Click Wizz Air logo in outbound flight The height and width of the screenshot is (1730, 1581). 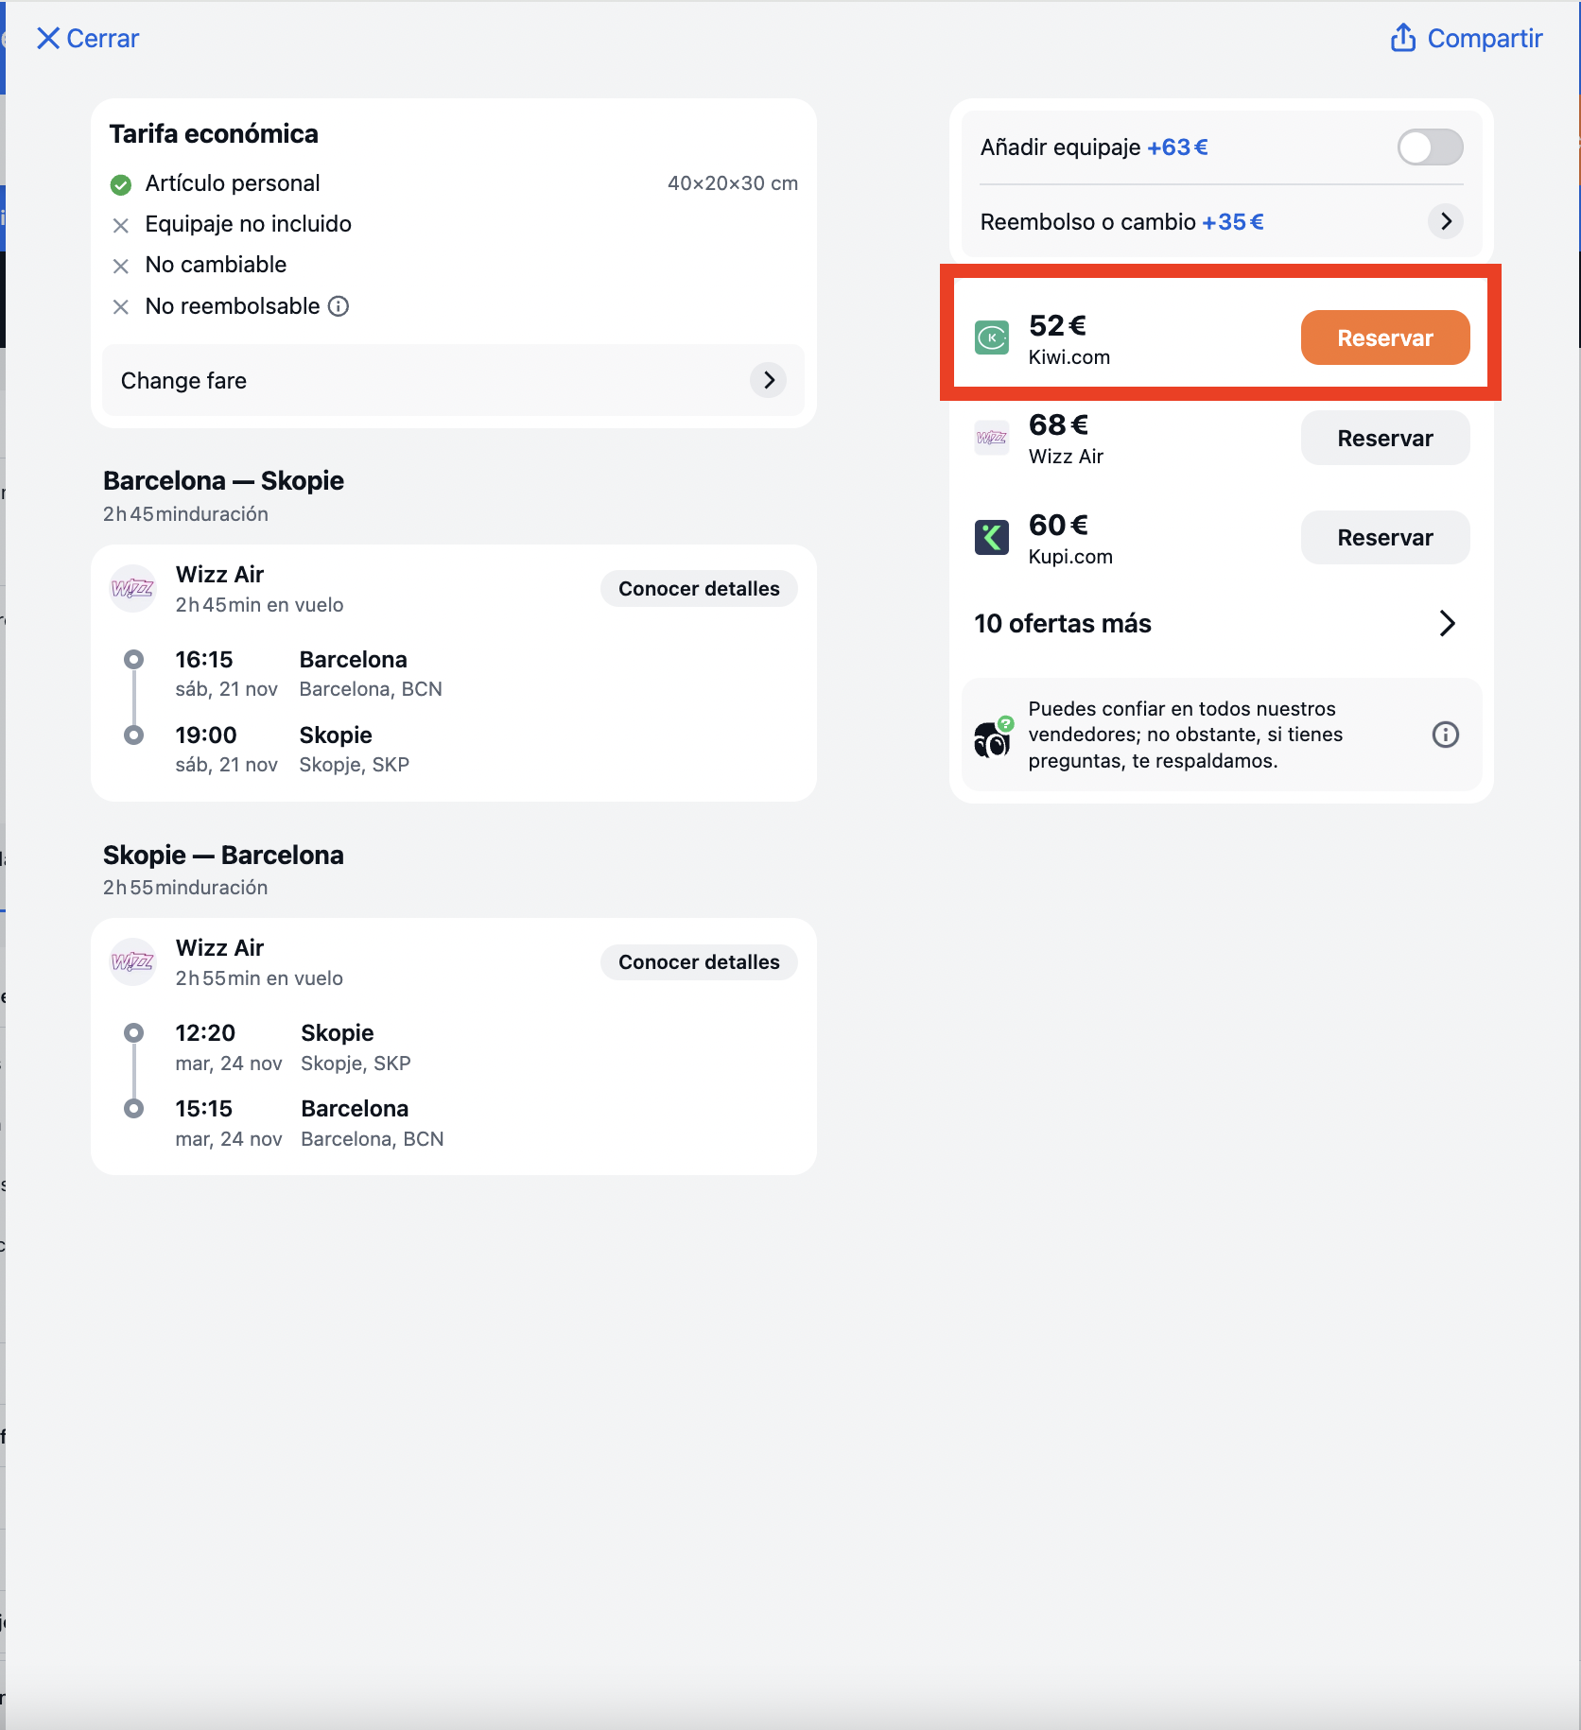pos(132,589)
